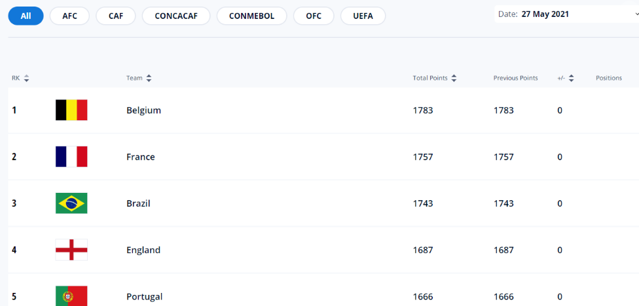This screenshot has width=639, height=306.
Task: Sort by +/- change arrows
Action: pyautogui.click(x=571, y=78)
